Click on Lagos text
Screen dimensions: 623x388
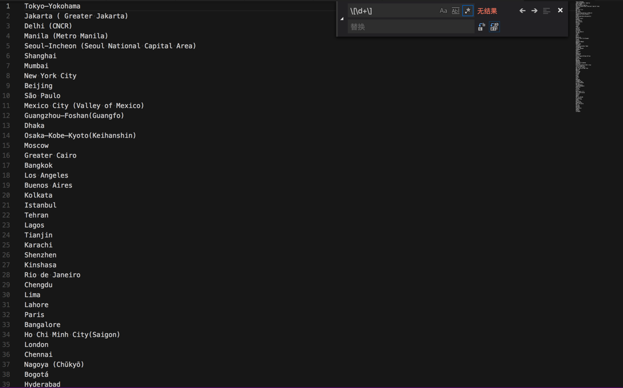tap(34, 225)
